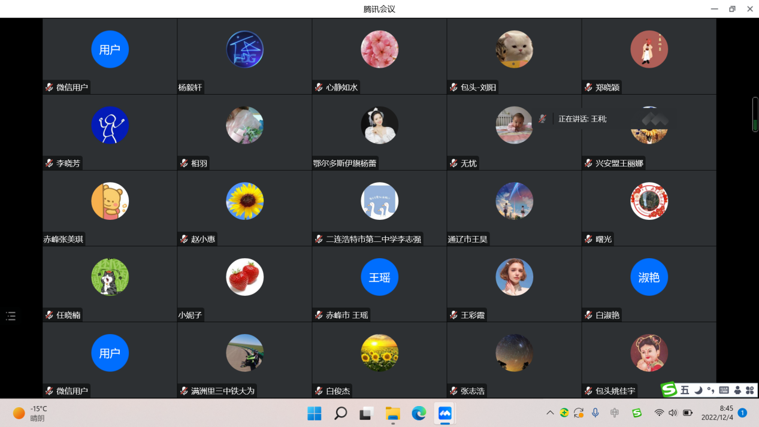This screenshot has height=427, width=759.
Task: Toggle the 中 language indicator in system tray
Action: tap(615, 413)
